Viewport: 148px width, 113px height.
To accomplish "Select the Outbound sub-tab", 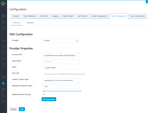I will [x=17, y=23].
